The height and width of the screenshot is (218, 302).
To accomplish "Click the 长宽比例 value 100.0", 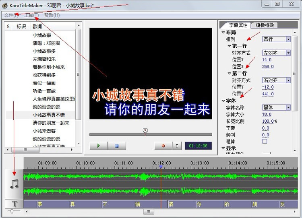I will (268, 121).
